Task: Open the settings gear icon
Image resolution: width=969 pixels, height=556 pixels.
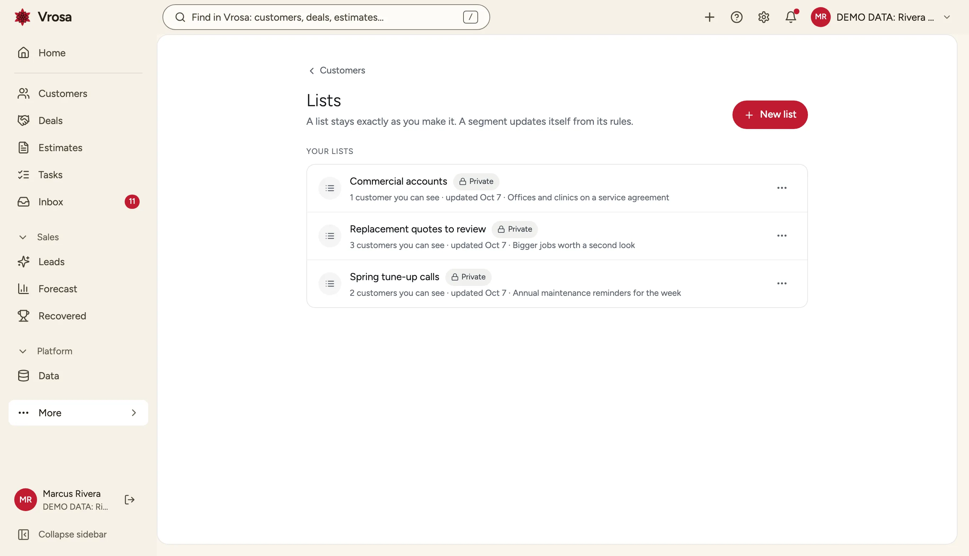Action: 763,17
